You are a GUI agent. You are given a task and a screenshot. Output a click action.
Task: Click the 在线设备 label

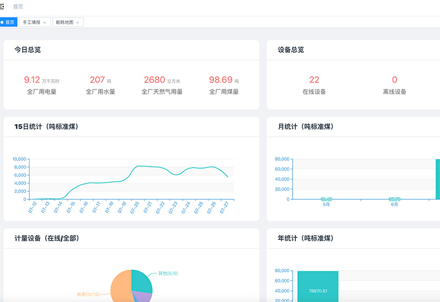[x=314, y=92]
